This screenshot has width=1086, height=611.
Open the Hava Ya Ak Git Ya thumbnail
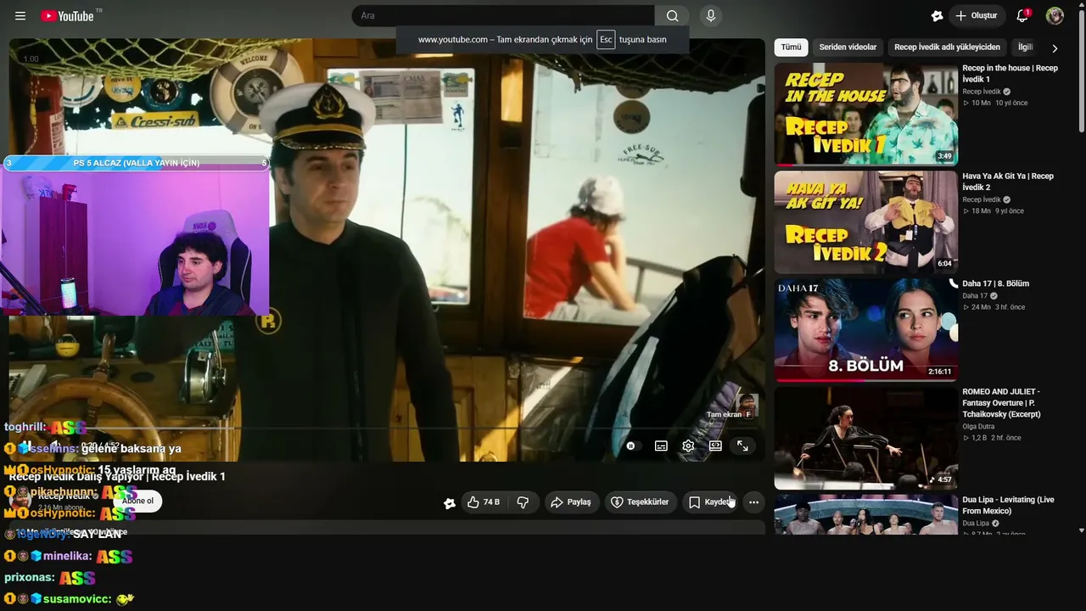865,222
